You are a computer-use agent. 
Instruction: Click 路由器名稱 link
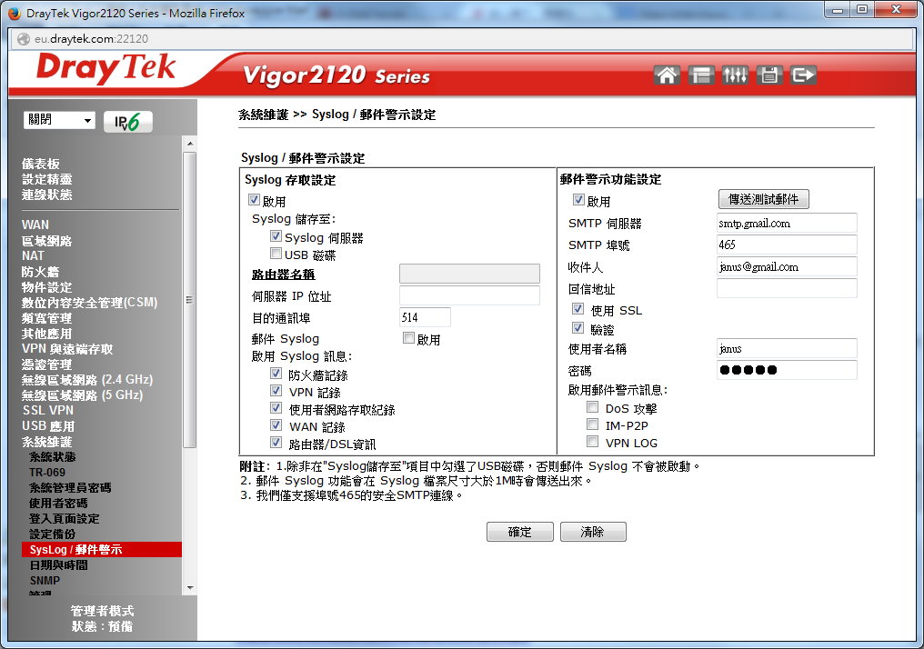(x=284, y=275)
